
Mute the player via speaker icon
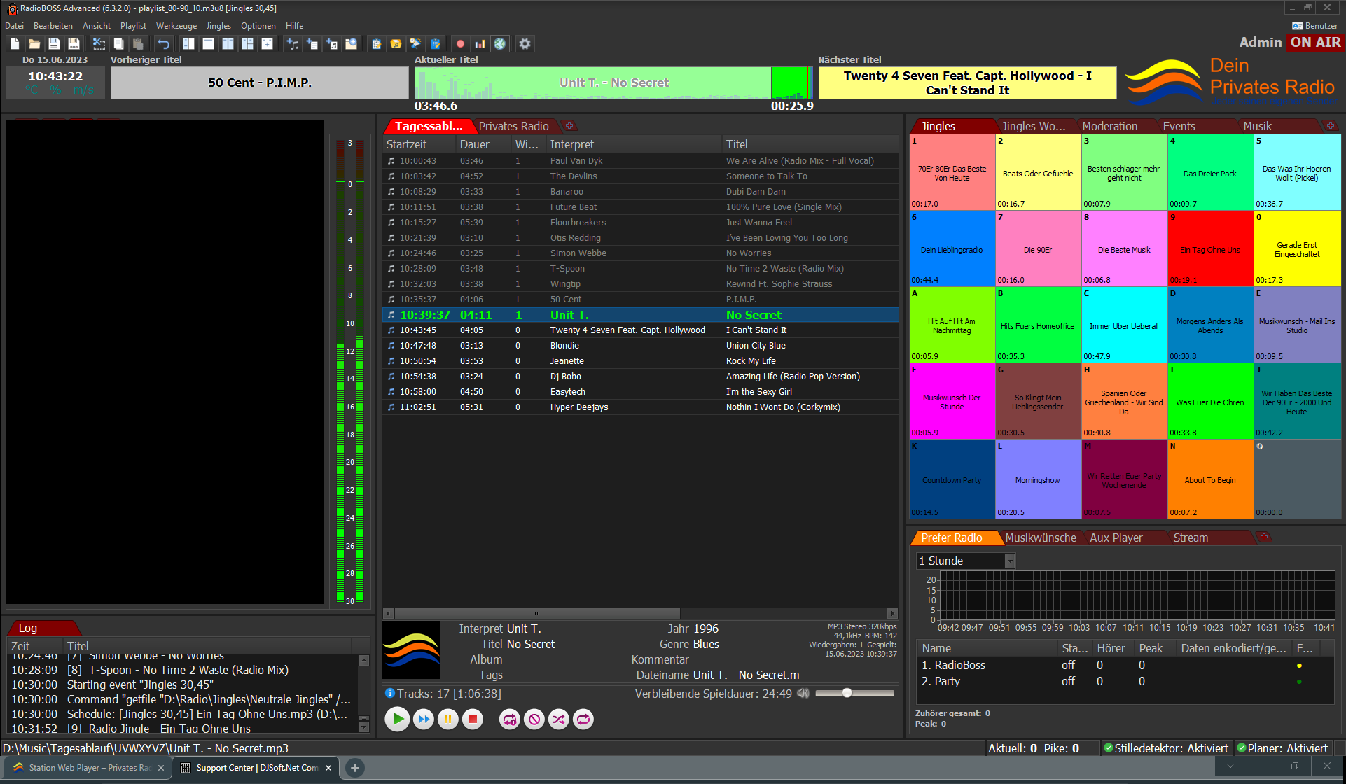pyautogui.click(x=803, y=694)
